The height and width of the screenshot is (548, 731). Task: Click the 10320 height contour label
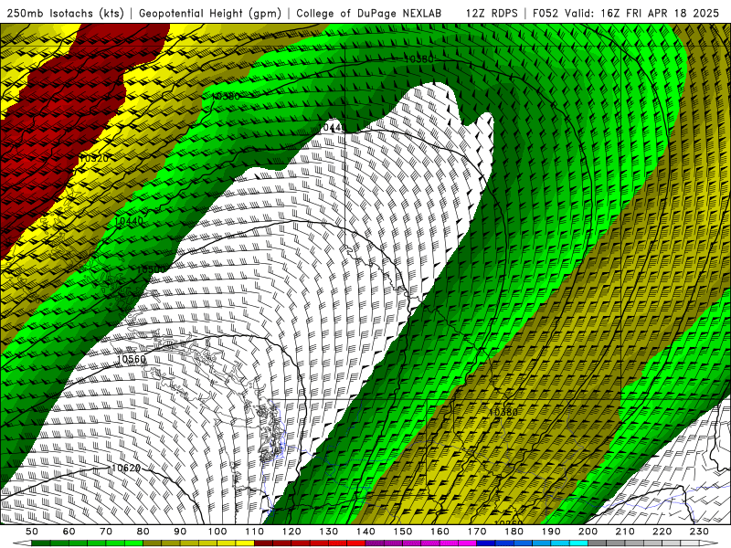[x=94, y=158]
